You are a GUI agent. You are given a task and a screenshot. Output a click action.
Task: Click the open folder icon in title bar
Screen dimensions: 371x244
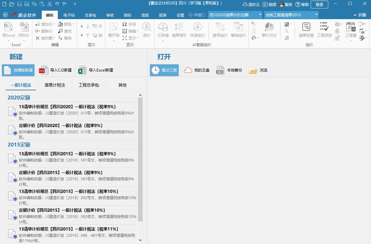(x=12, y=4)
